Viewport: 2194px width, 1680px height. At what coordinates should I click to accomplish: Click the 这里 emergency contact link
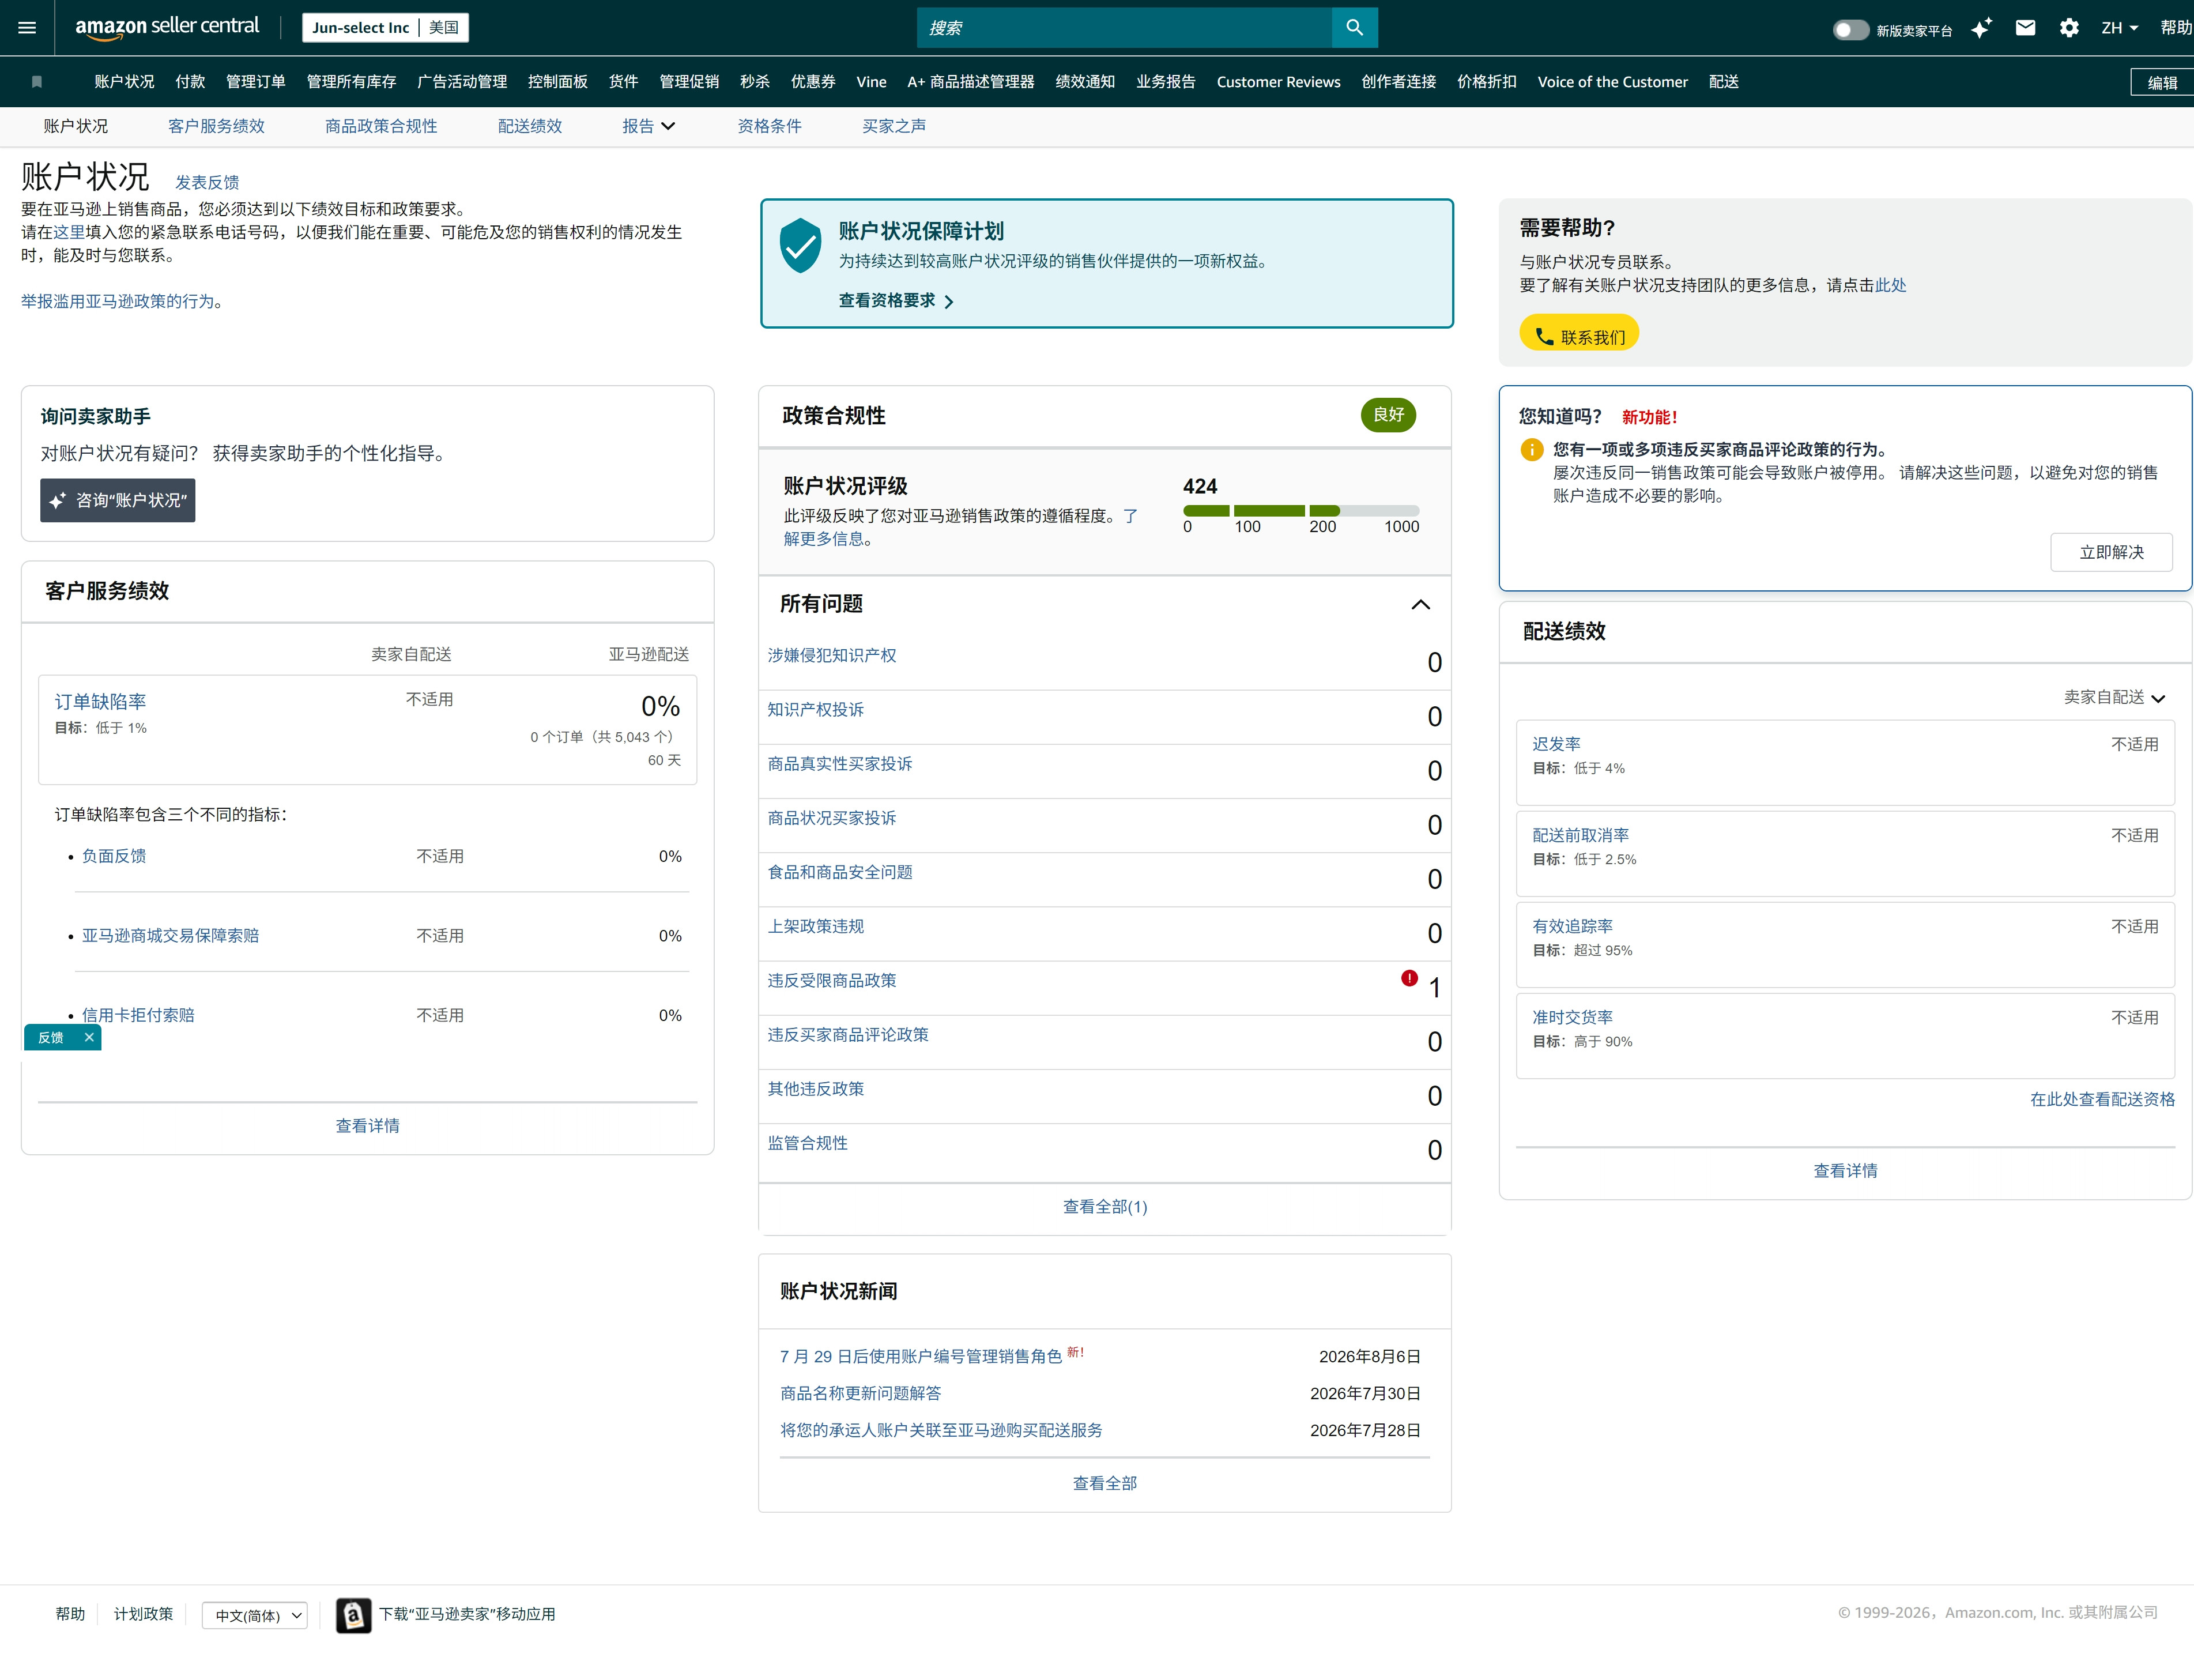point(69,232)
